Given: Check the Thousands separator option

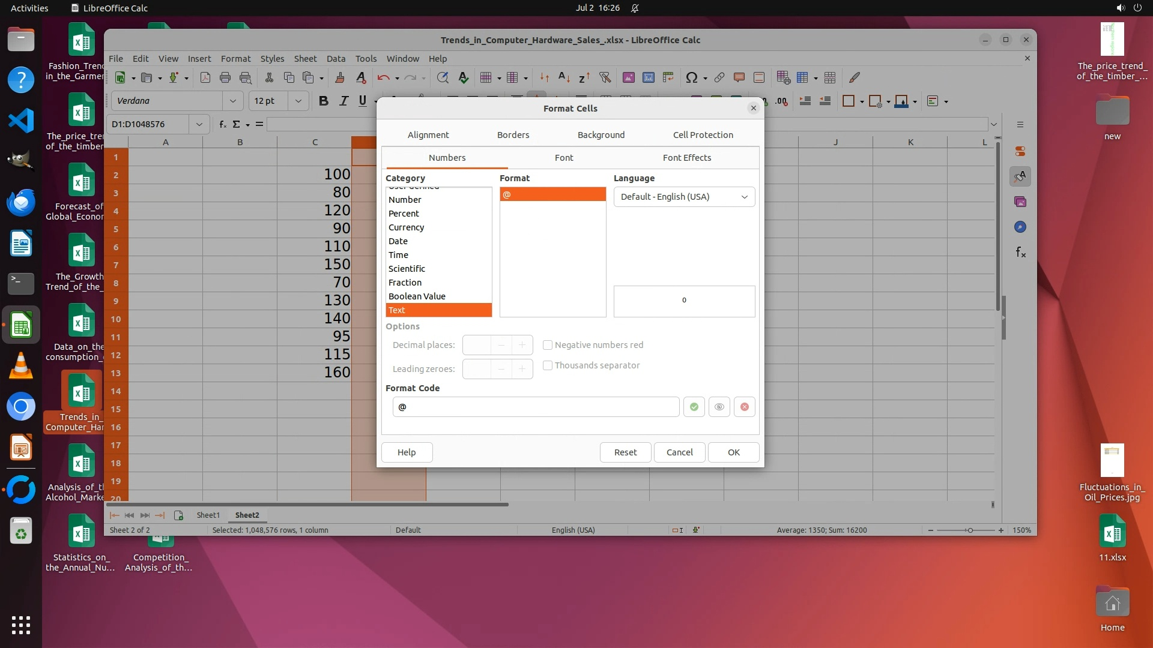Looking at the screenshot, I should point(547,365).
